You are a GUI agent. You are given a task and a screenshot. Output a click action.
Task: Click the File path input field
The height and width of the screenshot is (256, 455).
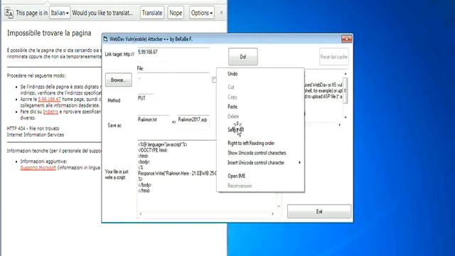[x=173, y=79]
